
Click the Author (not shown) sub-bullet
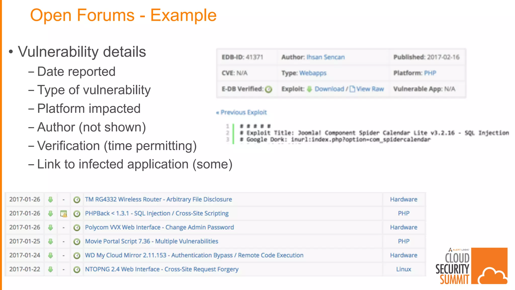click(x=92, y=127)
